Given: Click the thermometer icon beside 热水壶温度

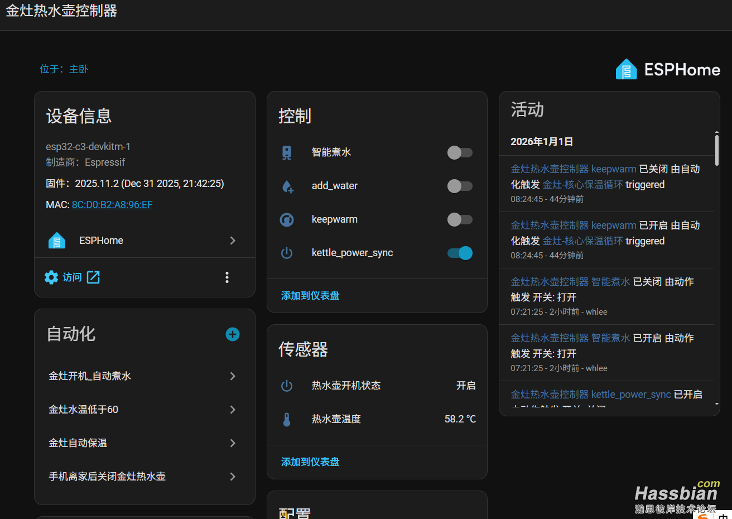Looking at the screenshot, I should pos(287,419).
